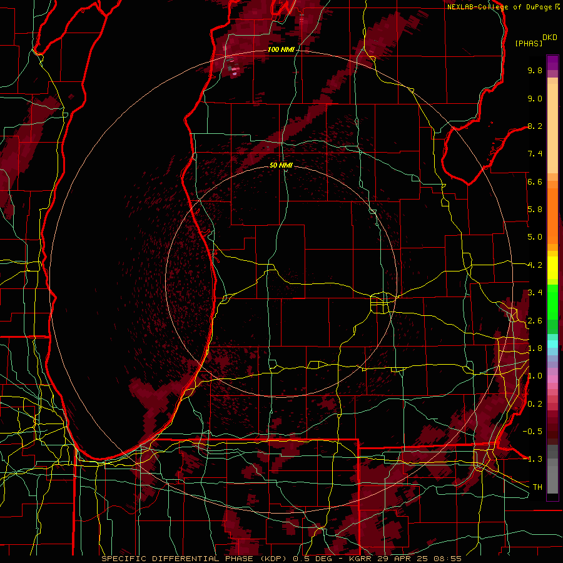563x563 pixels.
Task: Click the TH threshold label
Action: (537, 487)
